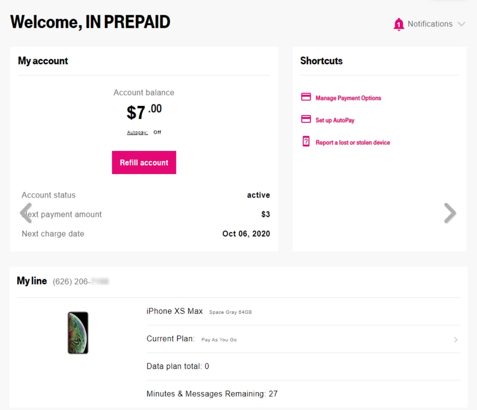Click the iPhone XS Max phone thumbnail
Image resolution: width=477 pixels, height=410 pixels.
click(78, 332)
